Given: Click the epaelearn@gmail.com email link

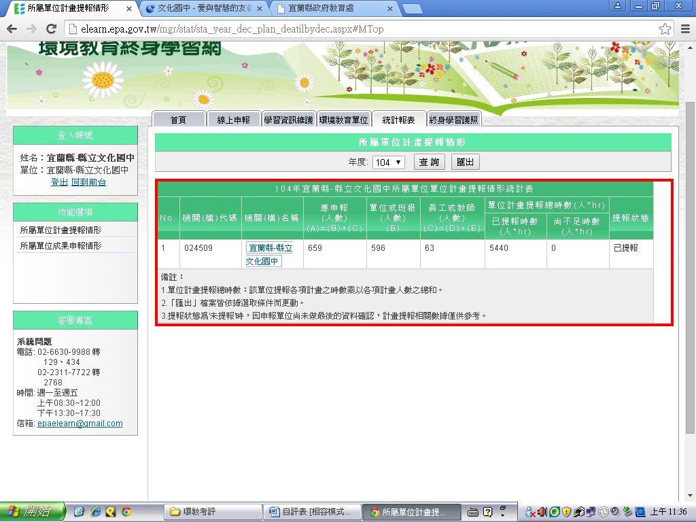Looking at the screenshot, I should click(80, 423).
